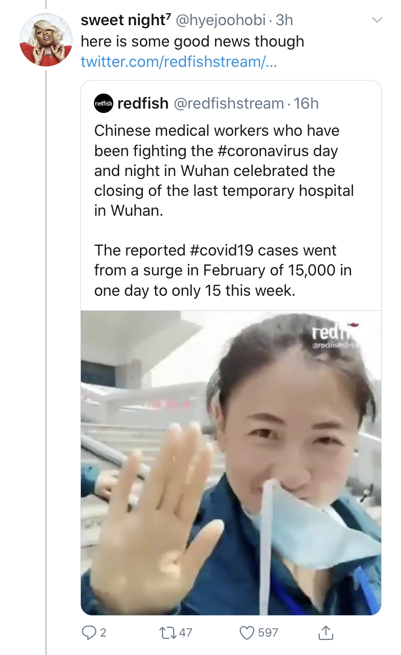Image resolution: width=401 pixels, height=655 pixels.
Task: Click the redfish display name
Action: [x=143, y=103]
